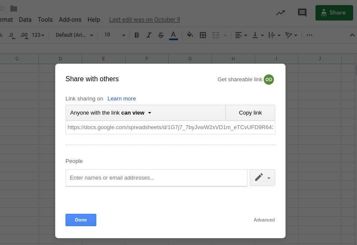The width and height of the screenshot is (357, 245).
Task: Open the Data menu
Action: tap(25, 20)
